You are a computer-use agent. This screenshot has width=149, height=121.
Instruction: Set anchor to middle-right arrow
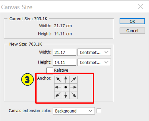[x=73, y=87]
